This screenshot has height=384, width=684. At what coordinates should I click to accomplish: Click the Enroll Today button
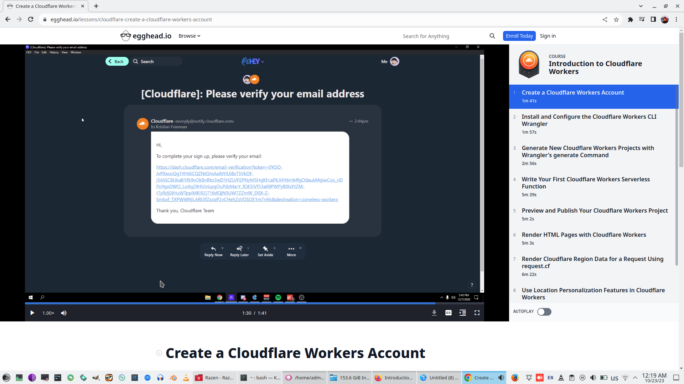pyautogui.click(x=519, y=36)
